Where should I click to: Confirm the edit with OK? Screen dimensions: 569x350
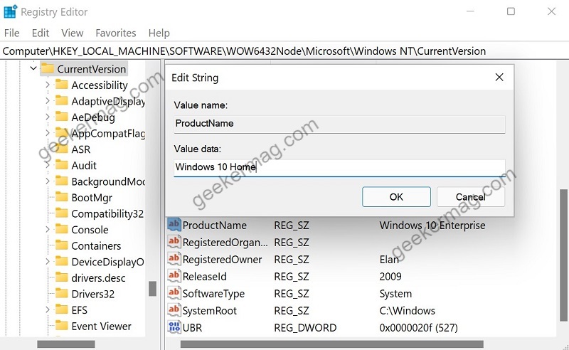[396, 197]
